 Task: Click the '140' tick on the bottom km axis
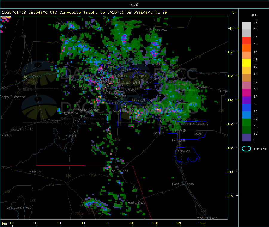pyautogui.click(x=203, y=223)
